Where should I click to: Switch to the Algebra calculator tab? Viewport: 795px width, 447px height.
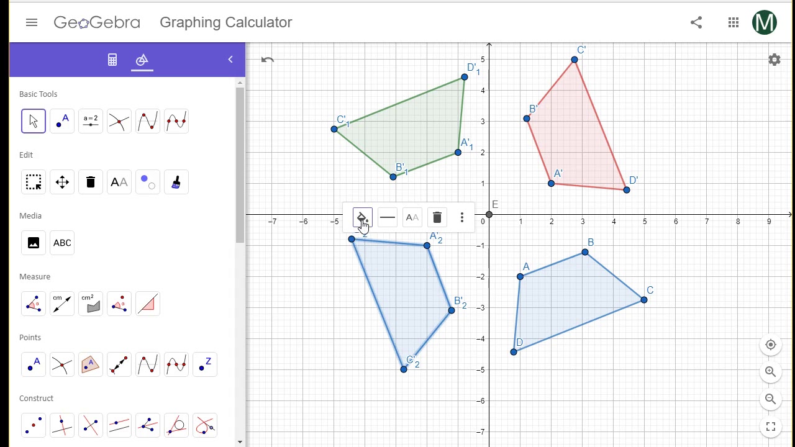(112, 60)
